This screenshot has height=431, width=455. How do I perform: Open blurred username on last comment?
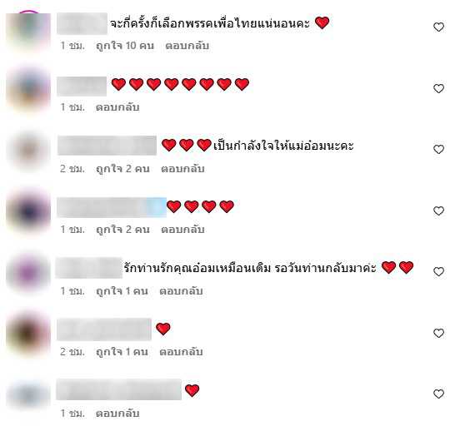point(118,389)
